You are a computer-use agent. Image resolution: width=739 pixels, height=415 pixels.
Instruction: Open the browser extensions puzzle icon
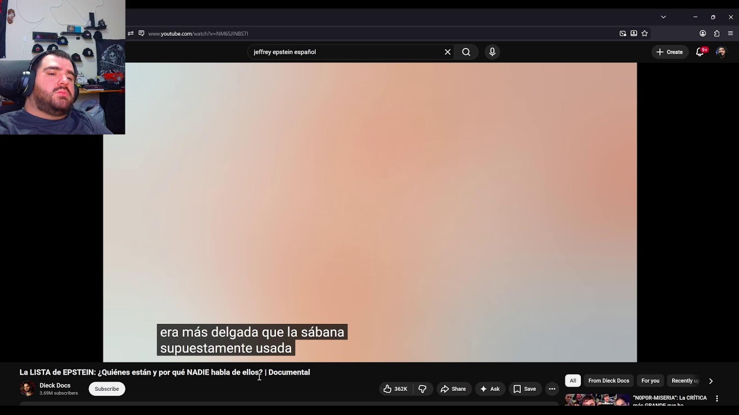click(716, 33)
